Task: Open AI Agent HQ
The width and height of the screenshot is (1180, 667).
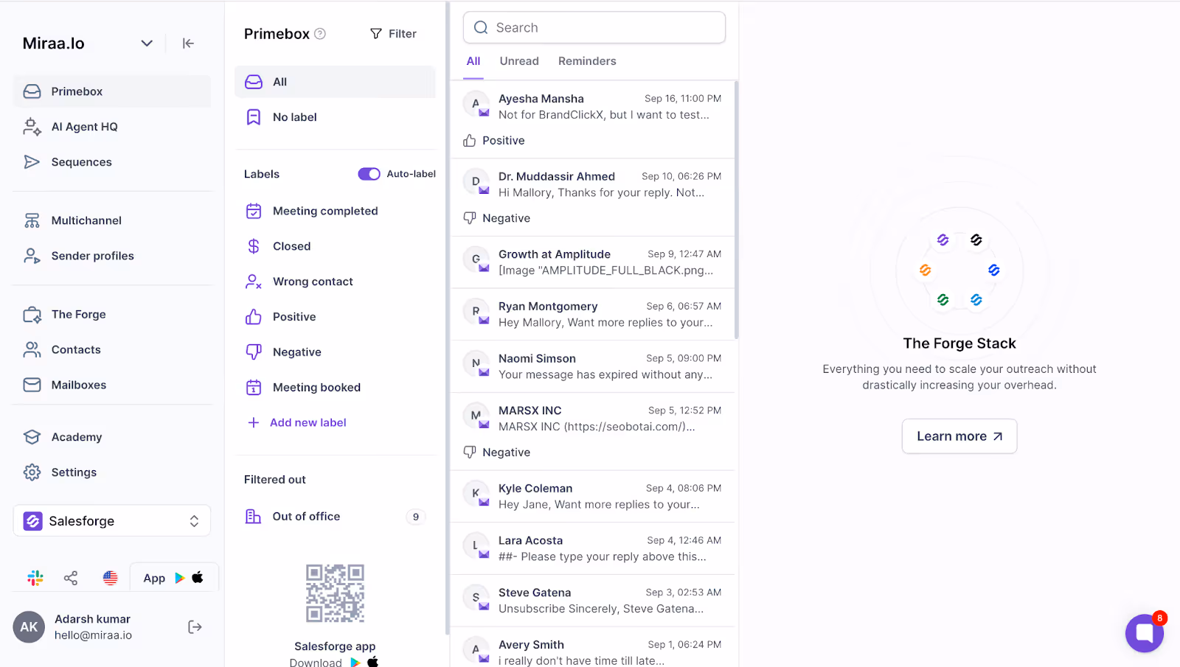Action: pyautogui.click(x=112, y=127)
